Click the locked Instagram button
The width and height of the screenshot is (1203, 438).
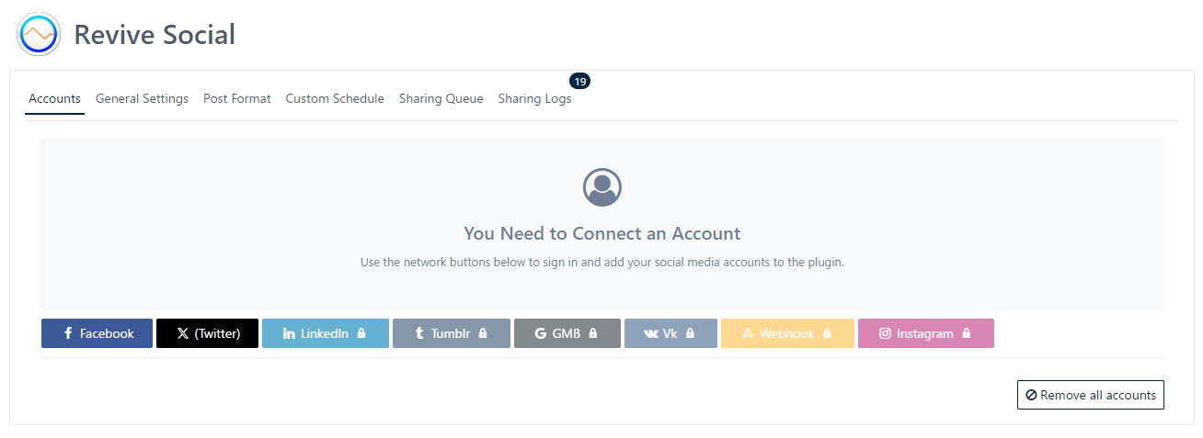coord(926,333)
